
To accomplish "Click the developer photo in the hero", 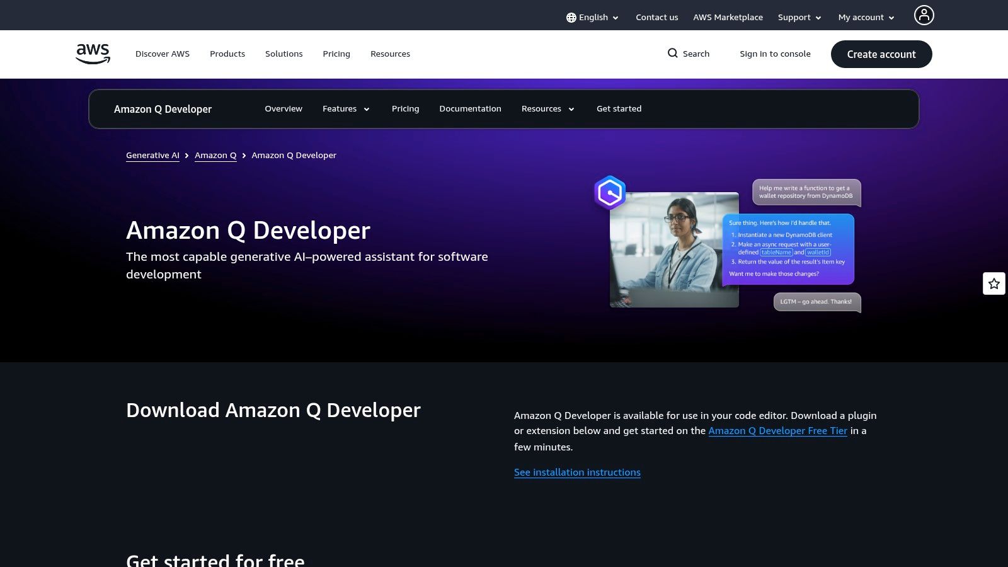I will [x=674, y=249].
